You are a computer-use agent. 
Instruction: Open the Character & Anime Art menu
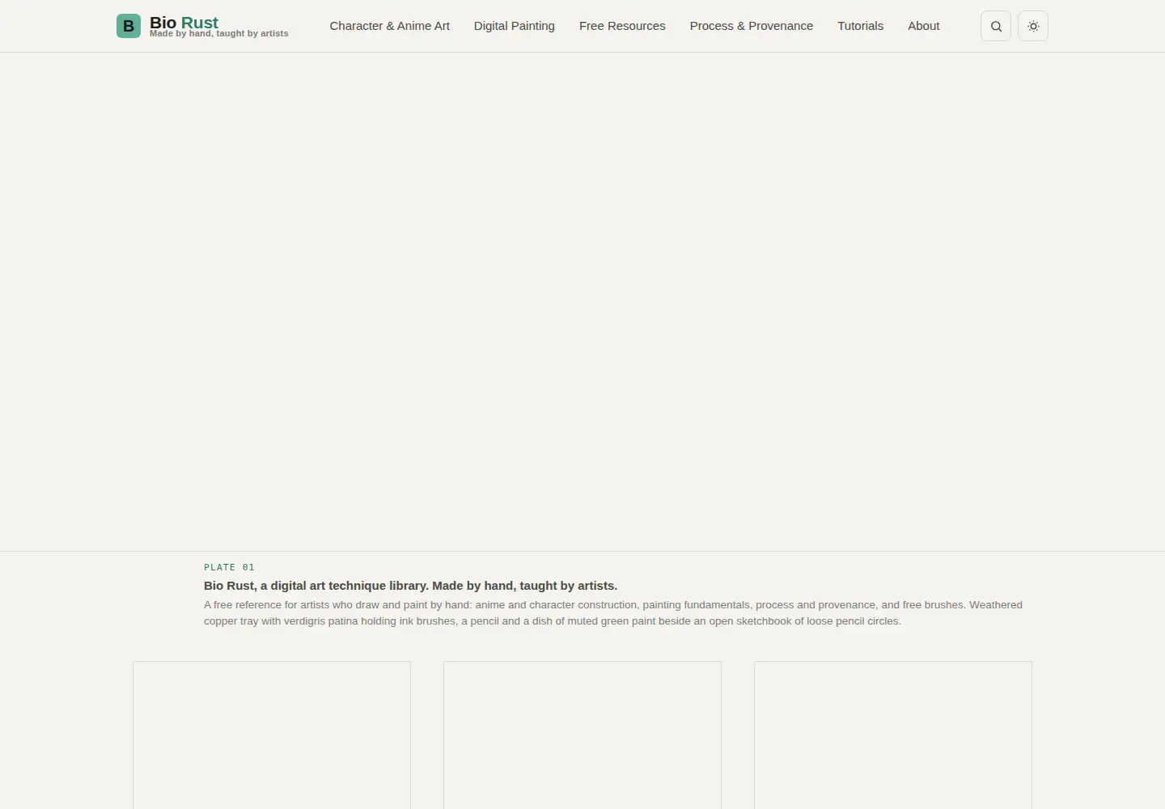coord(390,26)
